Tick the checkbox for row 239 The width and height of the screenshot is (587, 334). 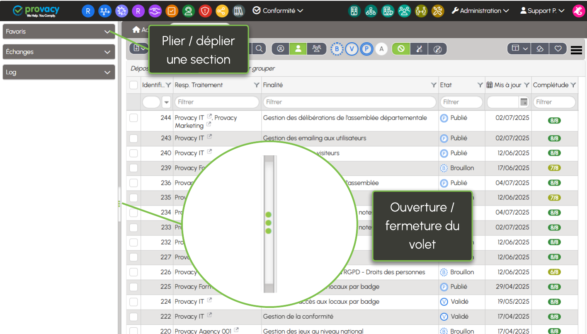[133, 168]
